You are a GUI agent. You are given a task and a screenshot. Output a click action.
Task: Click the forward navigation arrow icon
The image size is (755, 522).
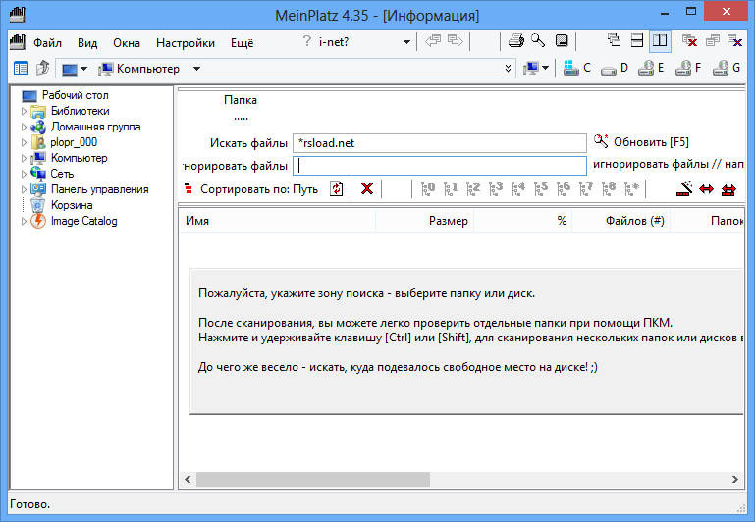455,41
